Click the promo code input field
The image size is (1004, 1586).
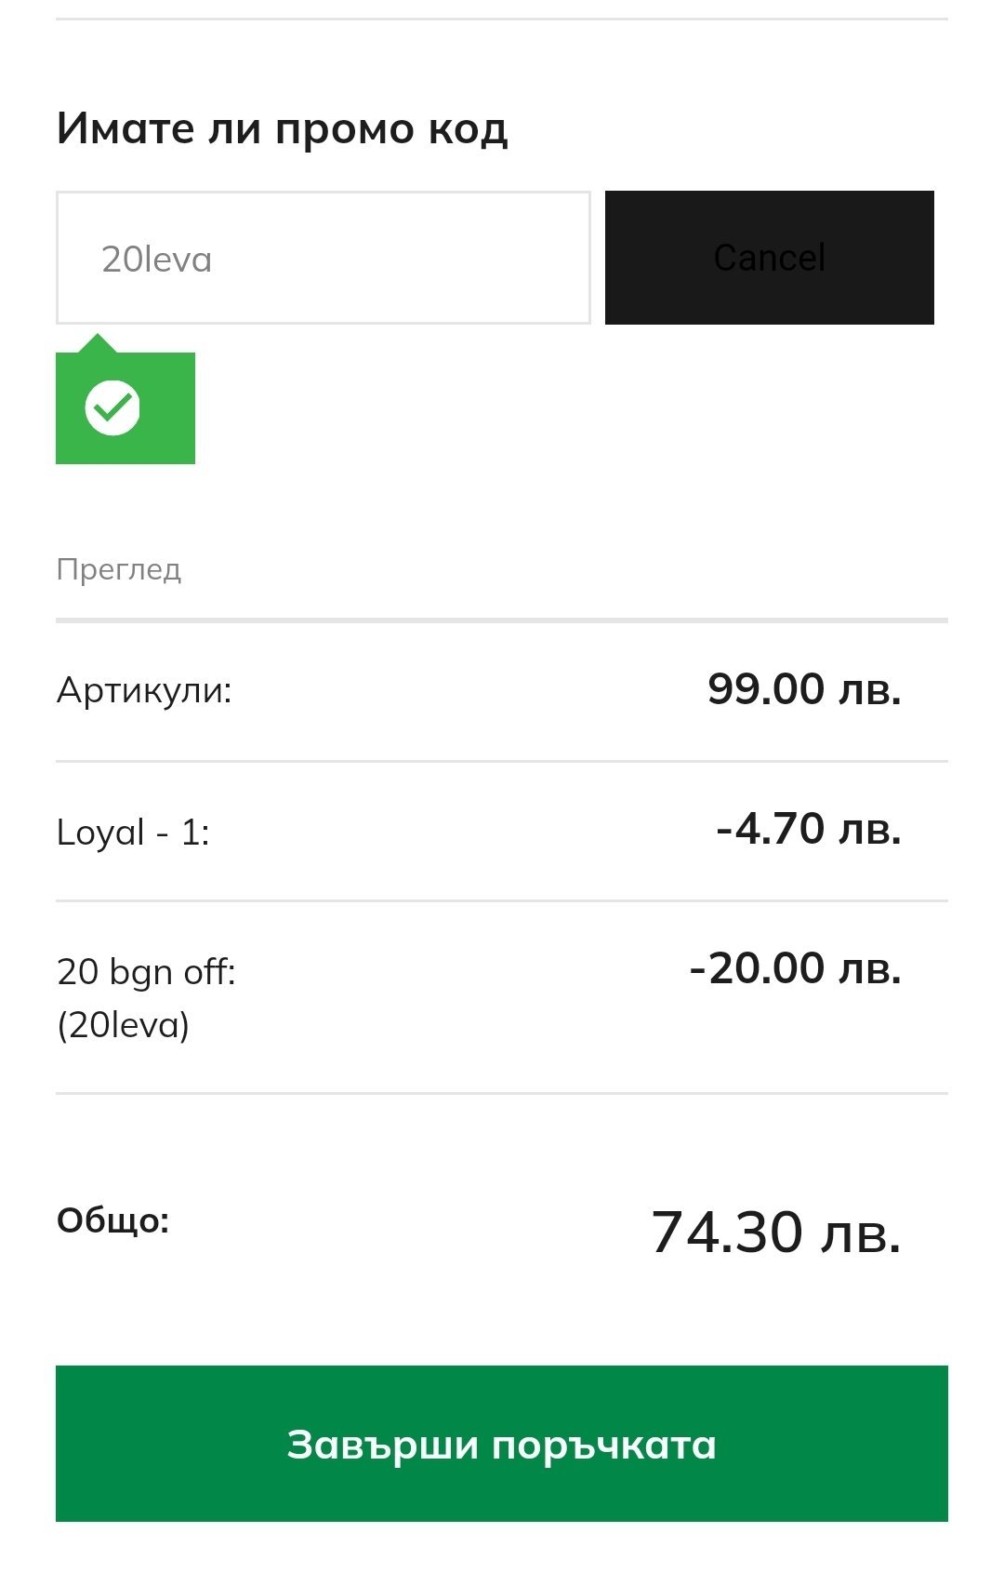click(x=323, y=258)
